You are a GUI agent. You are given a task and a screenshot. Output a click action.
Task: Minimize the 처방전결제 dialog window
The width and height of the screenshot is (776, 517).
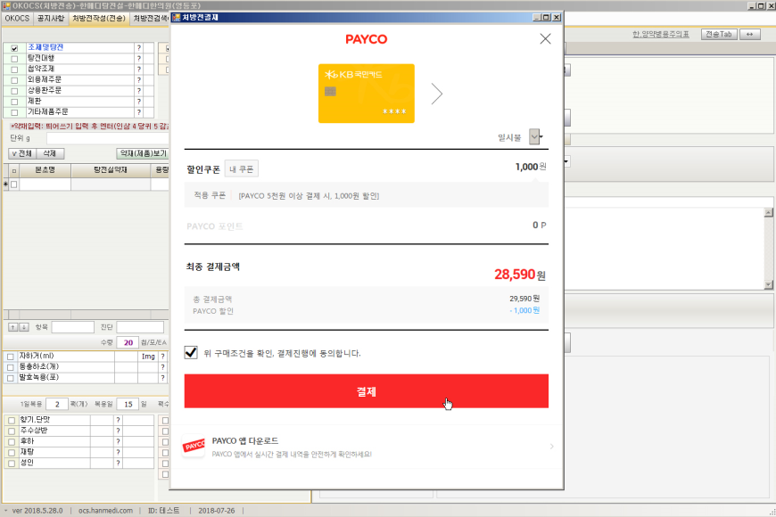click(x=537, y=17)
